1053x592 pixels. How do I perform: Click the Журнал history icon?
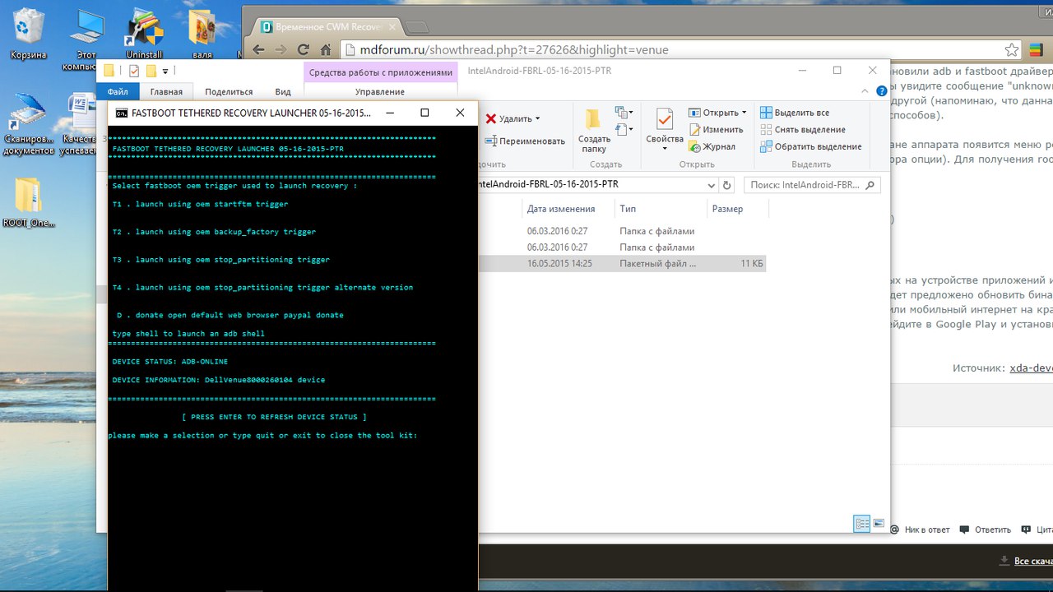click(695, 146)
